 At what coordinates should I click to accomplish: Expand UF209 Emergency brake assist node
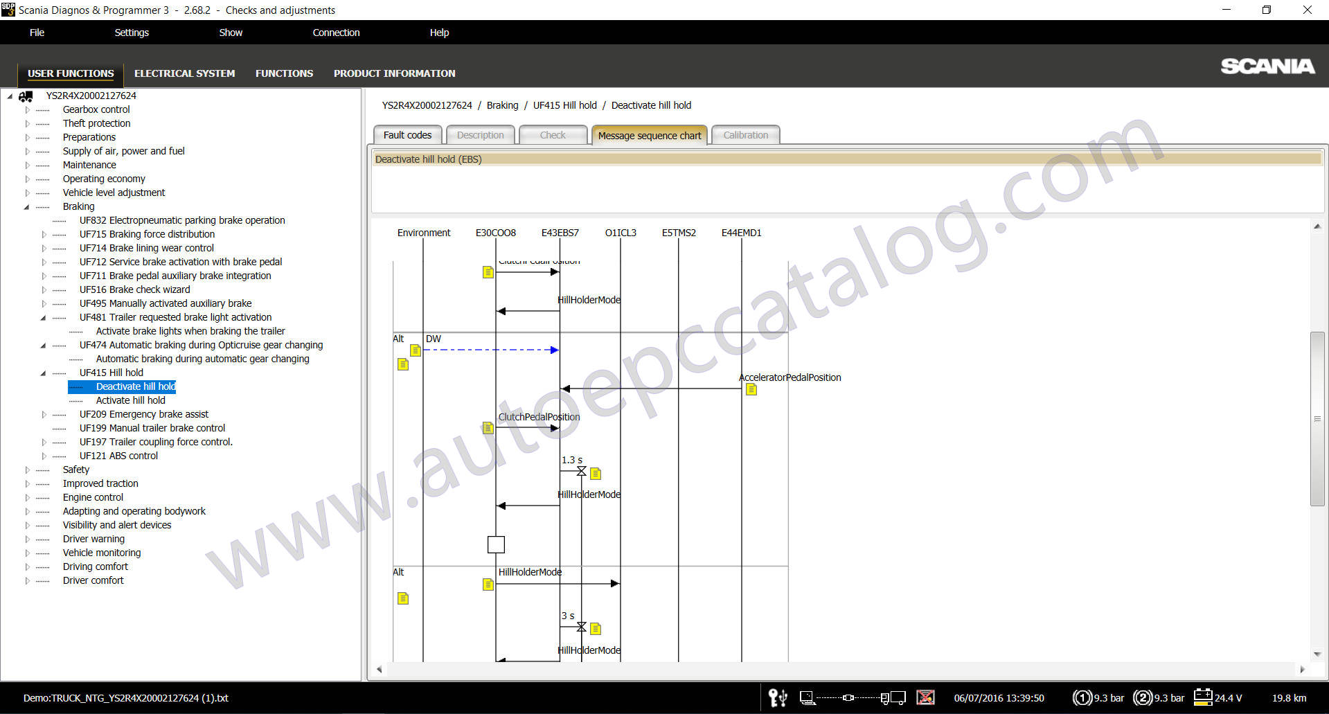click(x=44, y=415)
